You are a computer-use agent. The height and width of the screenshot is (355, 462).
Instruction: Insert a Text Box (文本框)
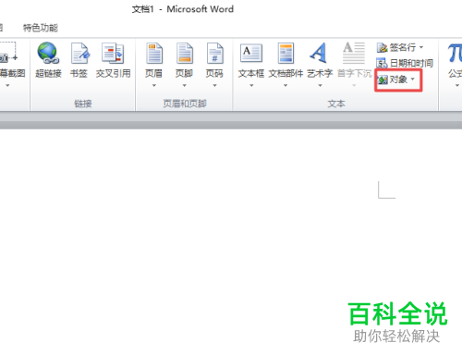[x=251, y=60]
